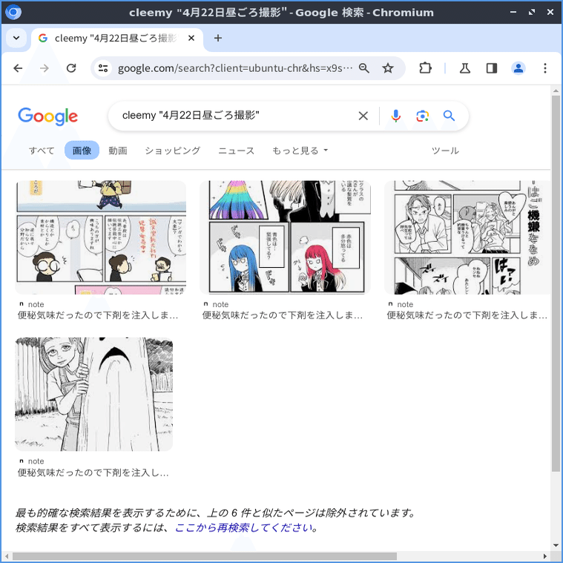The image size is (563, 563).
Task: Open the Extensions puzzle icon
Action: pos(425,68)
